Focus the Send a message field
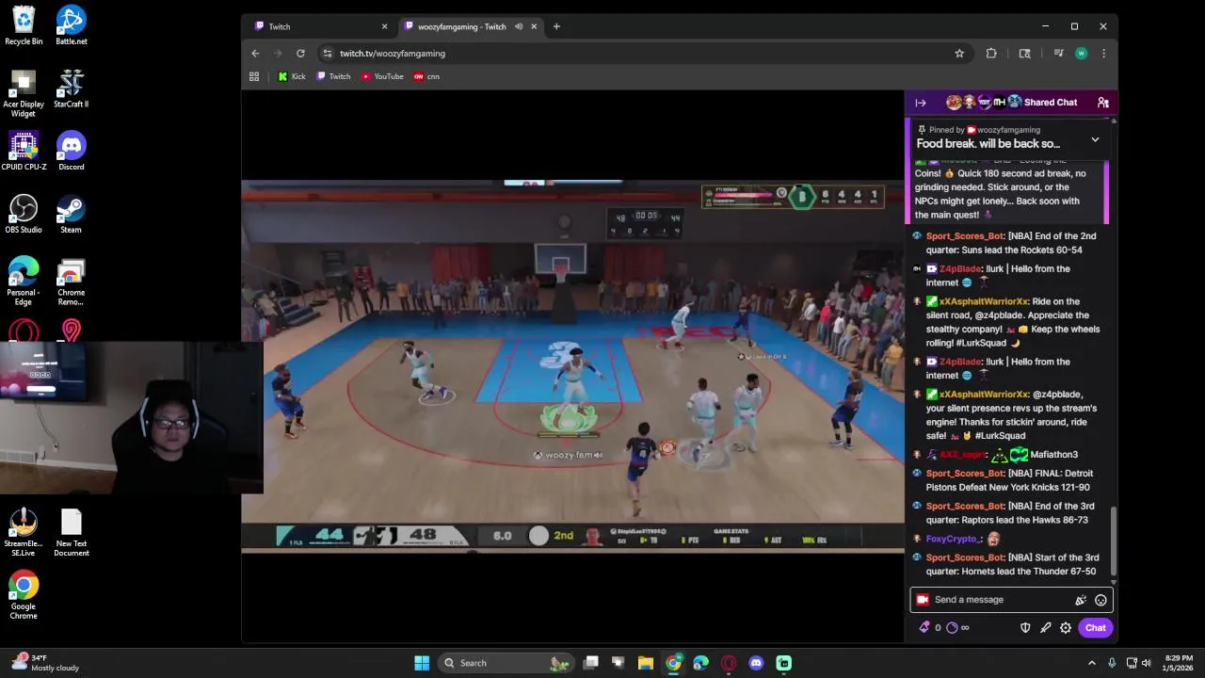The width and height of the screenshot is (1205, 678). pos(1011,600)
